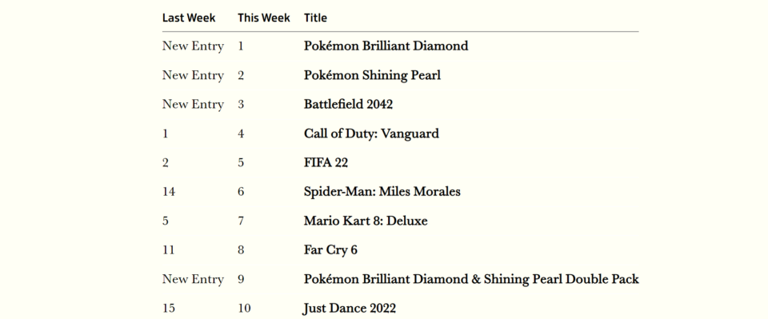The height and width of the screenshot is (319, 768).
Task: Click the This Week column header
Action: 264,18
